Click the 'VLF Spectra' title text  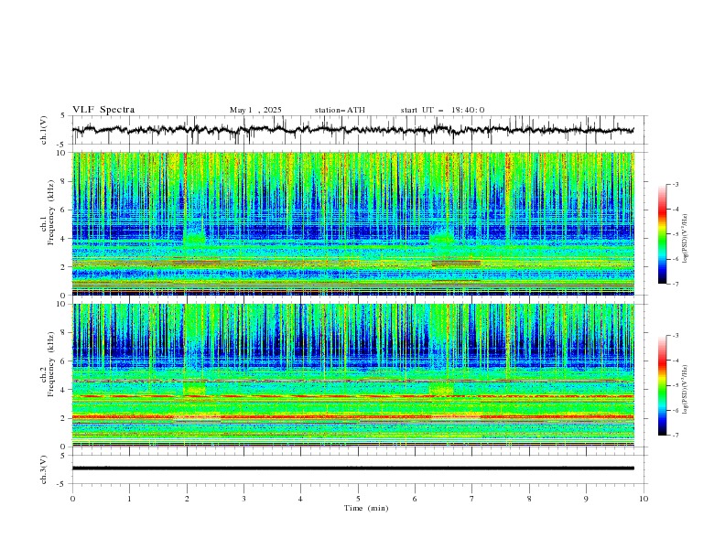[103, 110]
